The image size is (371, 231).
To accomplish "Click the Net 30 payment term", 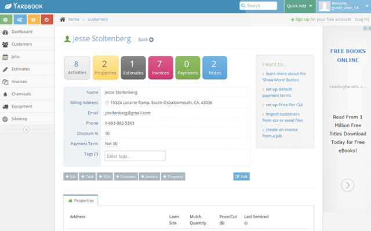I will pos(111,144).
